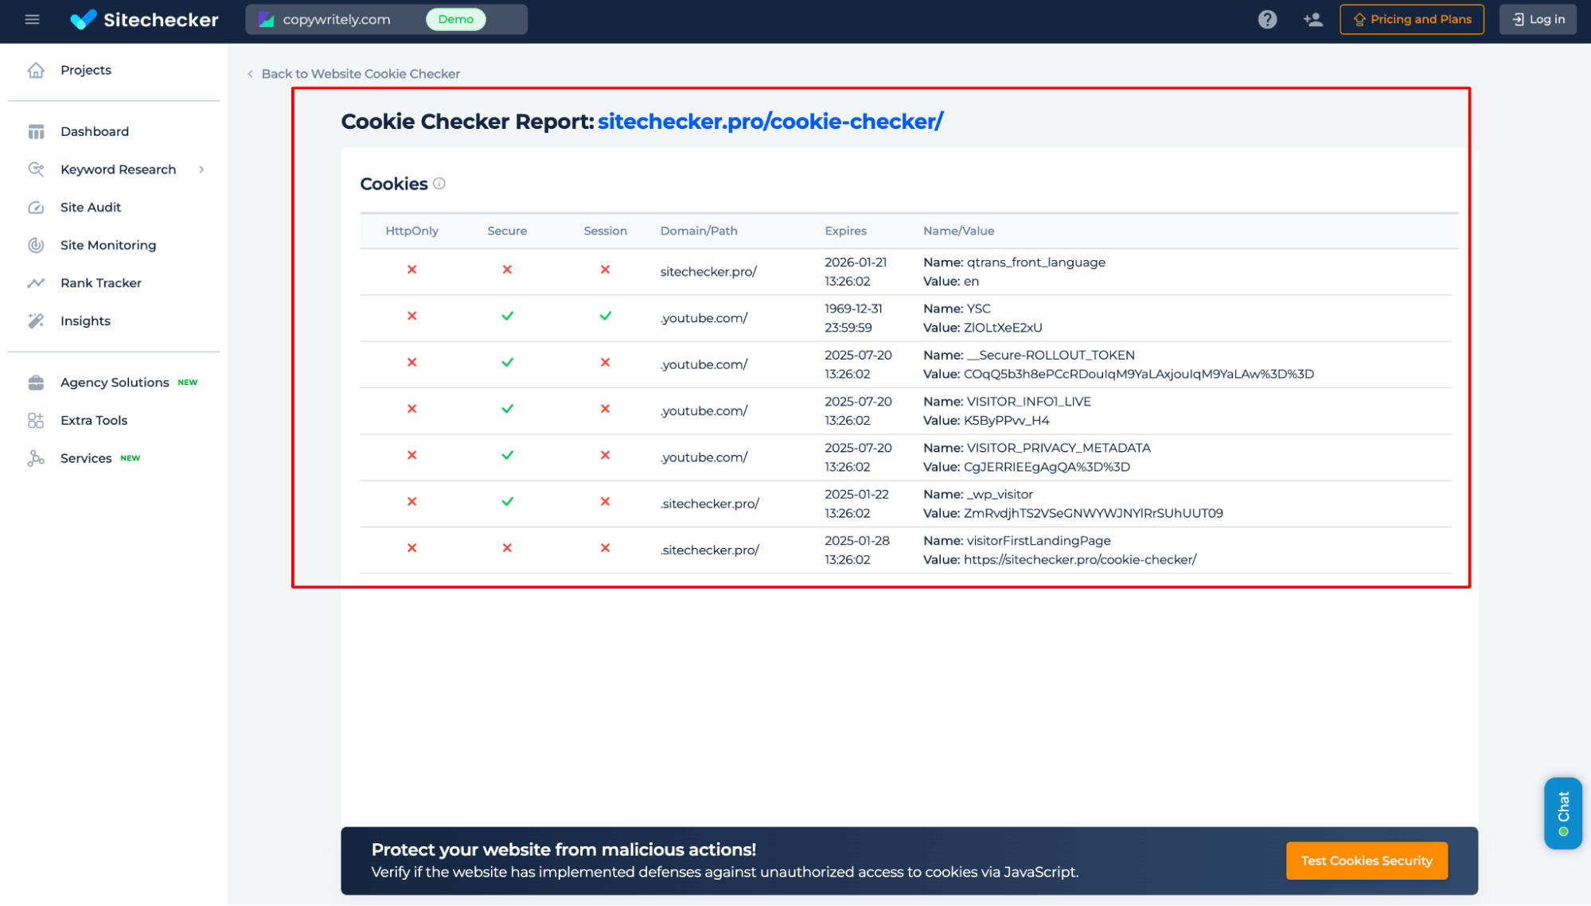This screenshot has height=906, width=1591.
Task: Click the Domain/Path column header
Action: 698,231
